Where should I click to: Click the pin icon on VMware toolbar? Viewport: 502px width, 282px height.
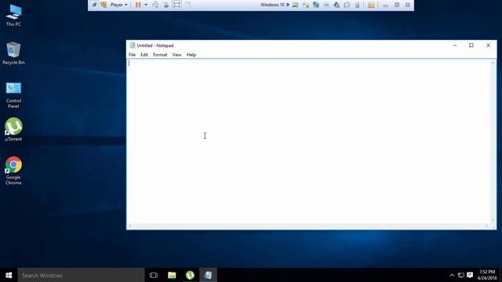(x=94, y=5)
